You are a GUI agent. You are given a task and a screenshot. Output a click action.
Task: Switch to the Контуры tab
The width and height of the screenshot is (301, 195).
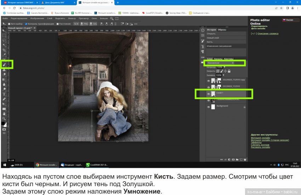229,59
